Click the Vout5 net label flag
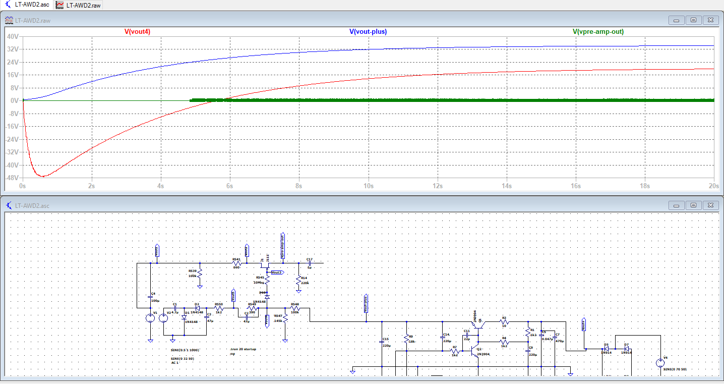 point(233,296)
